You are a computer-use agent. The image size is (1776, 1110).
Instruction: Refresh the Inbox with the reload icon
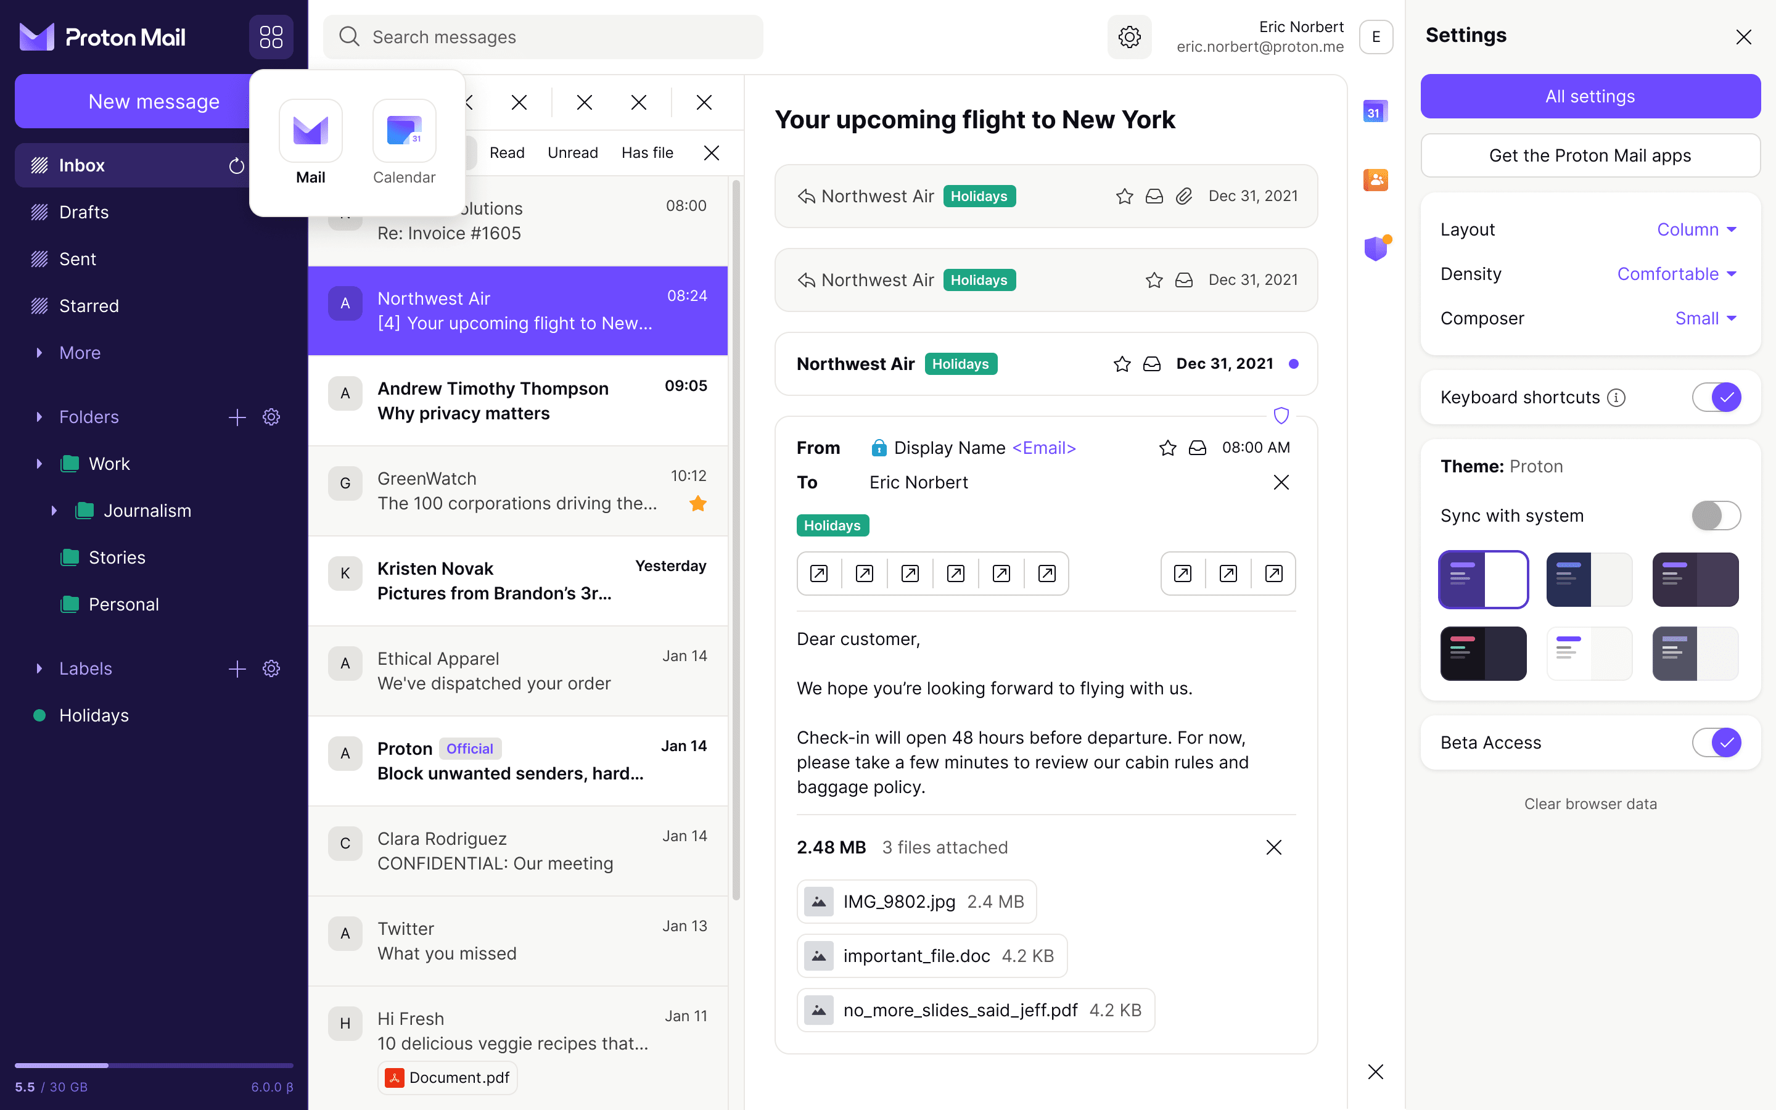click(236, 166)
